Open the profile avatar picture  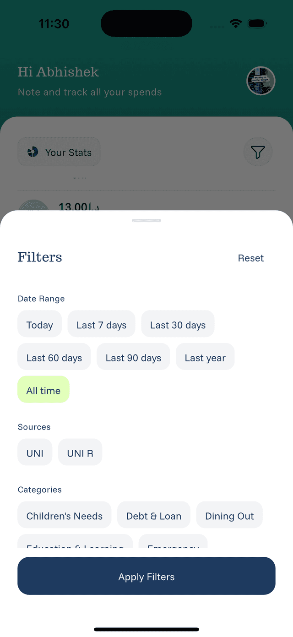[260, 81]
